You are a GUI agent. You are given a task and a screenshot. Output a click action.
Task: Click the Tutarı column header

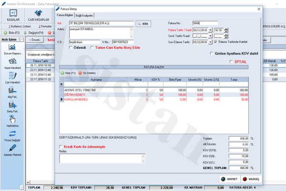[234, 80]
